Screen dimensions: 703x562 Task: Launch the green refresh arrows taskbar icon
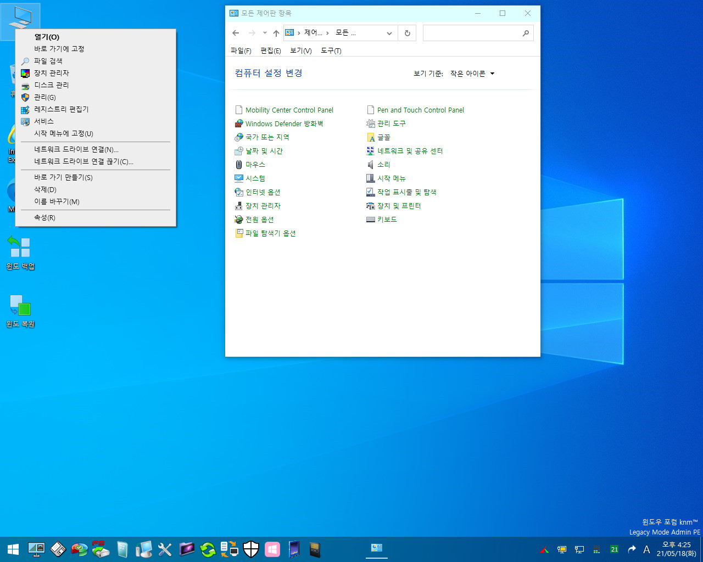208,549
